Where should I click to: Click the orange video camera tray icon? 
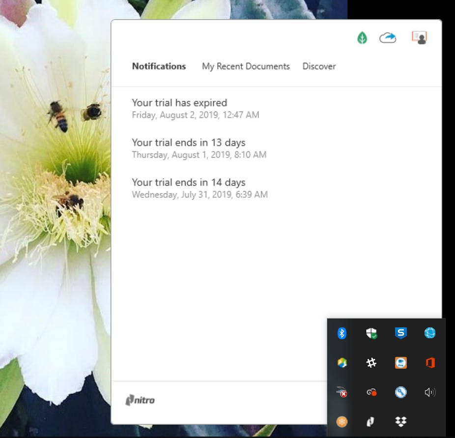coord(401,363)
